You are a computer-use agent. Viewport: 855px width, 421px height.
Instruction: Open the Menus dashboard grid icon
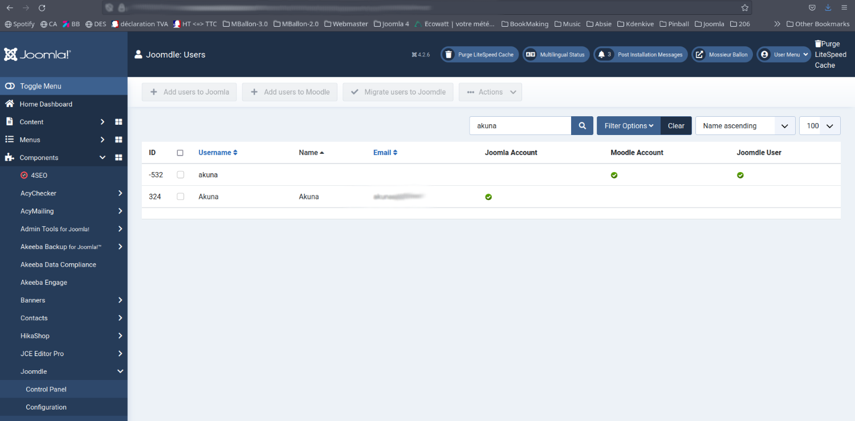[119, 140]
